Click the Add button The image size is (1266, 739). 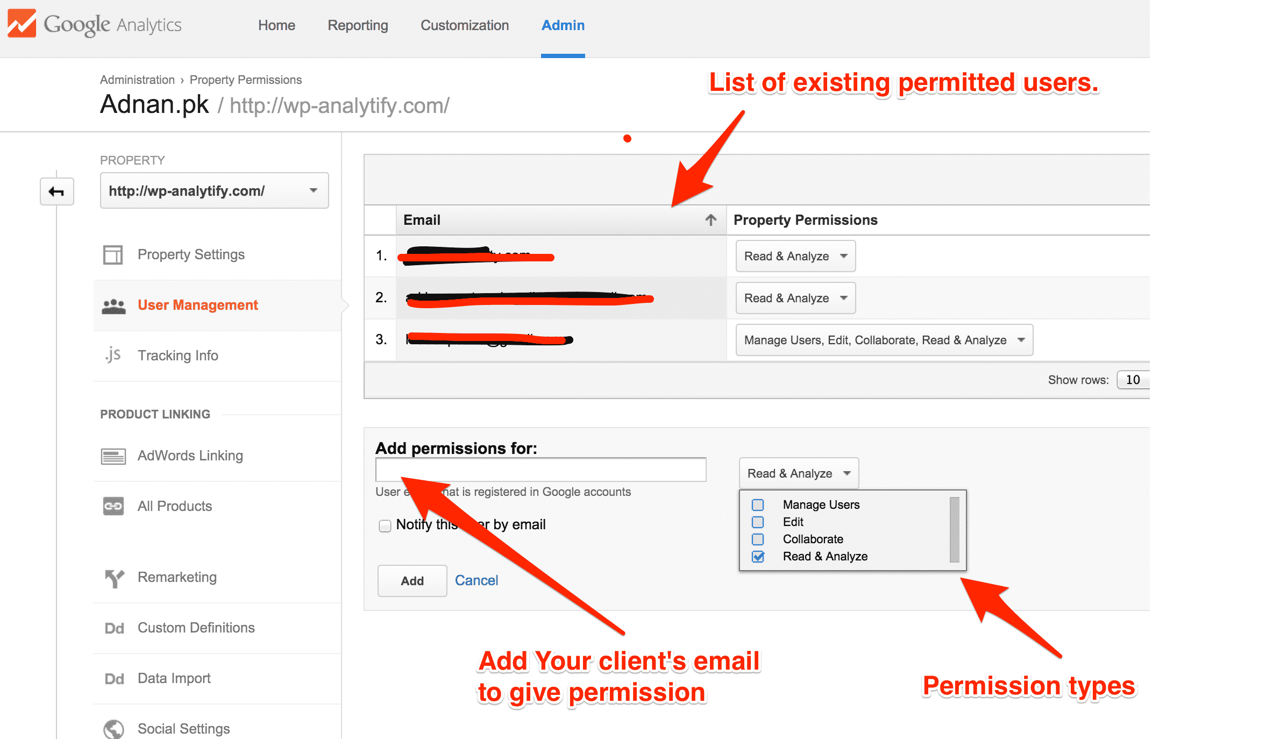(x=412, y=581)
